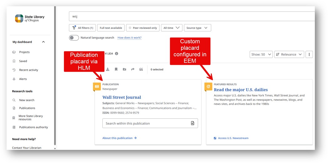
Task: Enable the Peer reviewed only filter
Action: [x=143, y=28]
